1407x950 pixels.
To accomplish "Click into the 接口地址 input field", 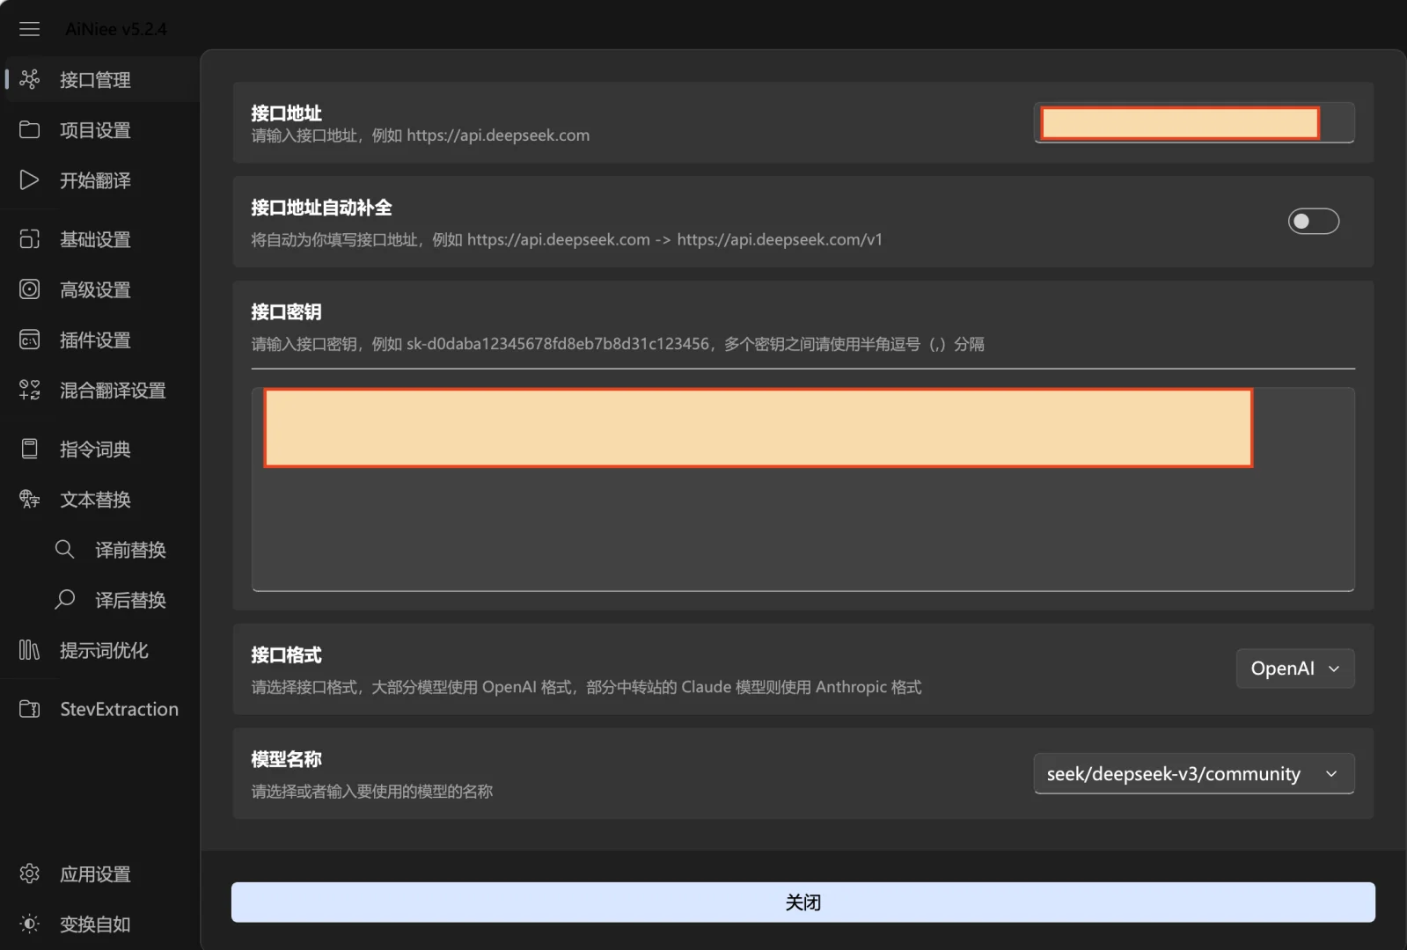I will click(1193, 122).
